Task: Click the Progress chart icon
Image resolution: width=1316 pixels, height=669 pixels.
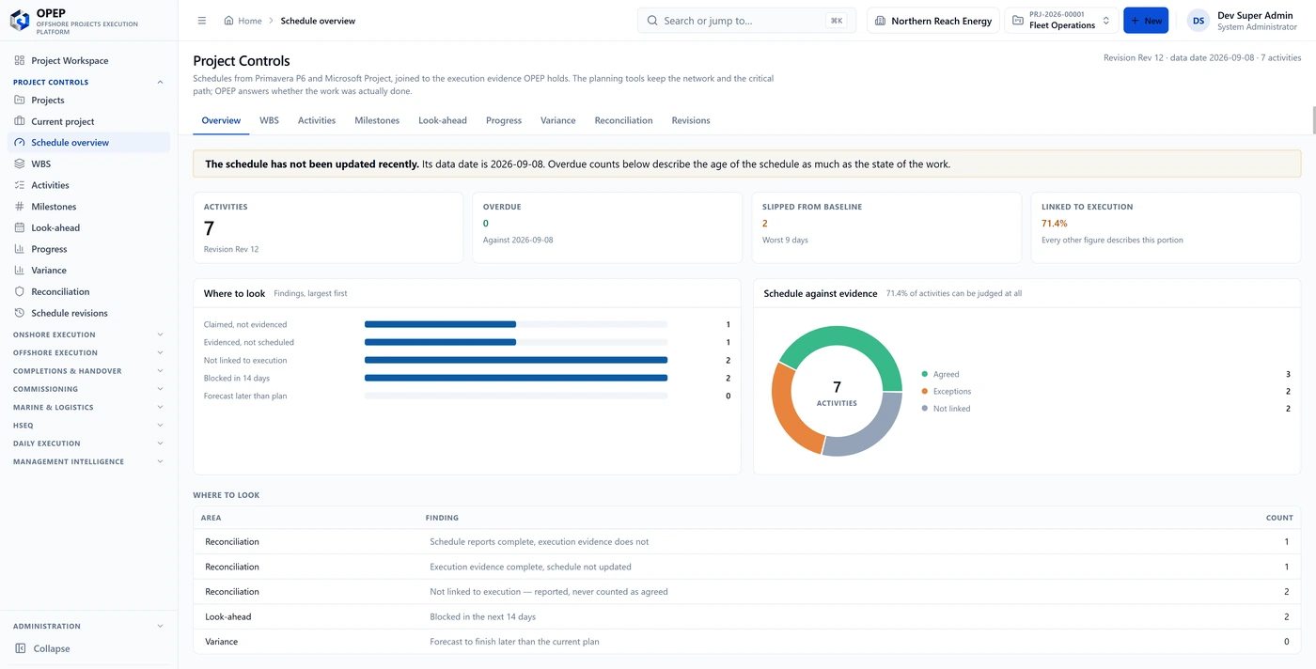Action: pyautogui.click(x=20, y=249)
